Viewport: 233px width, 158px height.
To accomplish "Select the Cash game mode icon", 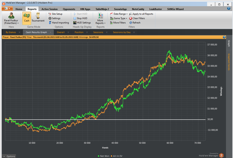I will 27,16.
